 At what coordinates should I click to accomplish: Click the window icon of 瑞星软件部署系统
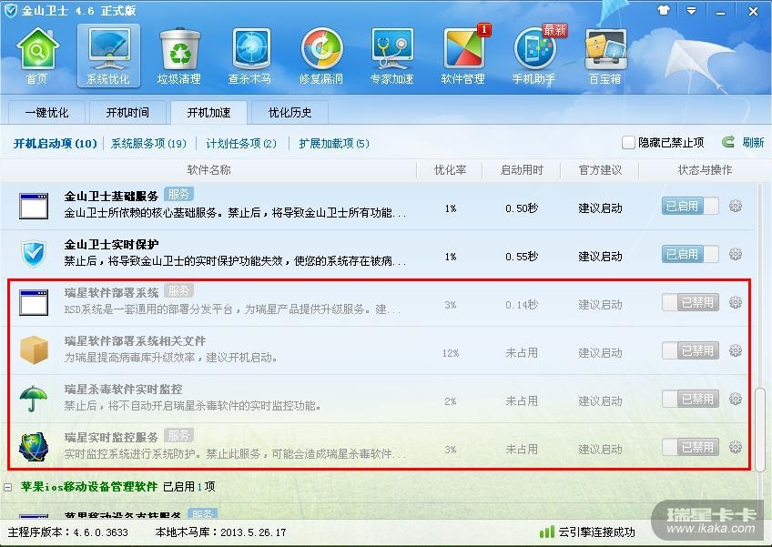click(x=34, y=302)
